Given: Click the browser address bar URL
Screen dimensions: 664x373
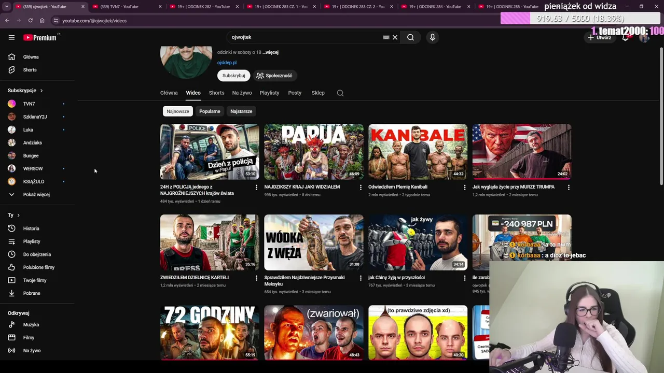Looking at the screenshot, I should (94, 21).
